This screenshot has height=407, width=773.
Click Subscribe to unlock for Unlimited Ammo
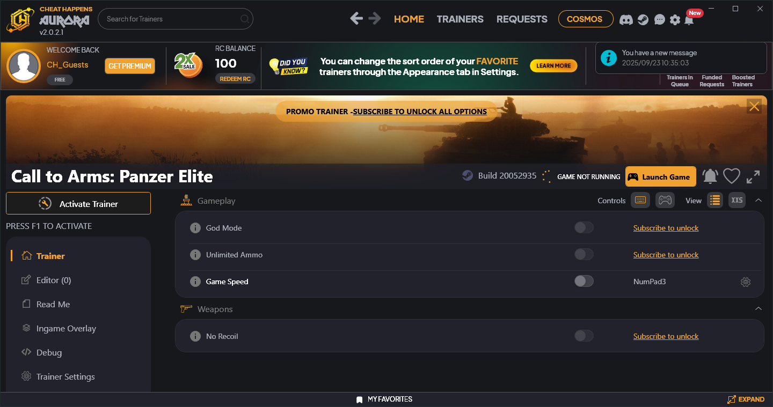pyautogui.click(x=666, y=255)
